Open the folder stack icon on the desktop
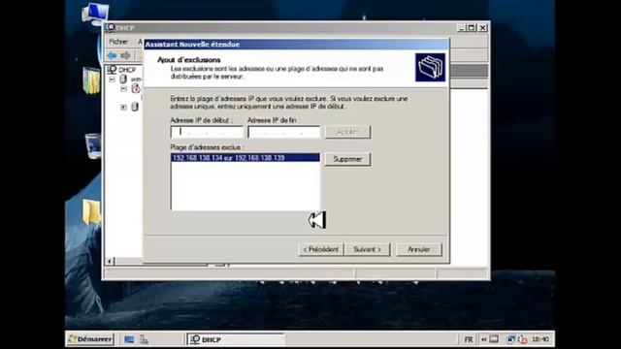This screenshot has width=621, height=349. click(91, 80)
